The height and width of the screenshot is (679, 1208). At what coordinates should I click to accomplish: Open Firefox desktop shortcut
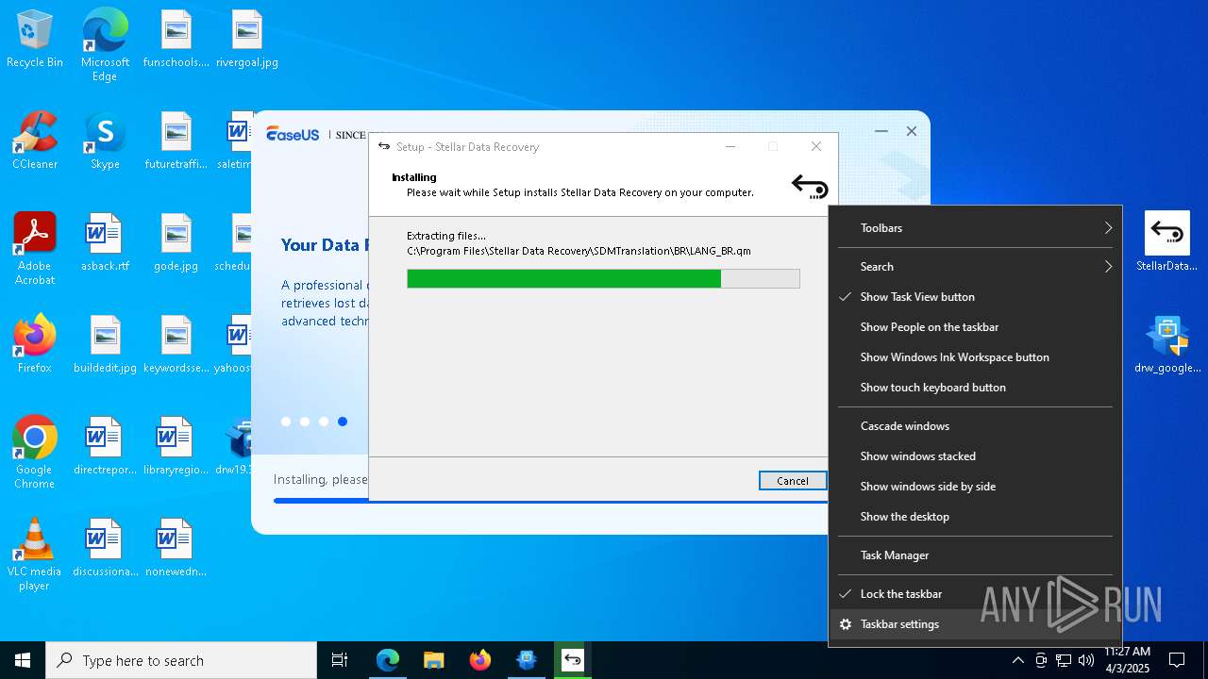coord(35,345)
